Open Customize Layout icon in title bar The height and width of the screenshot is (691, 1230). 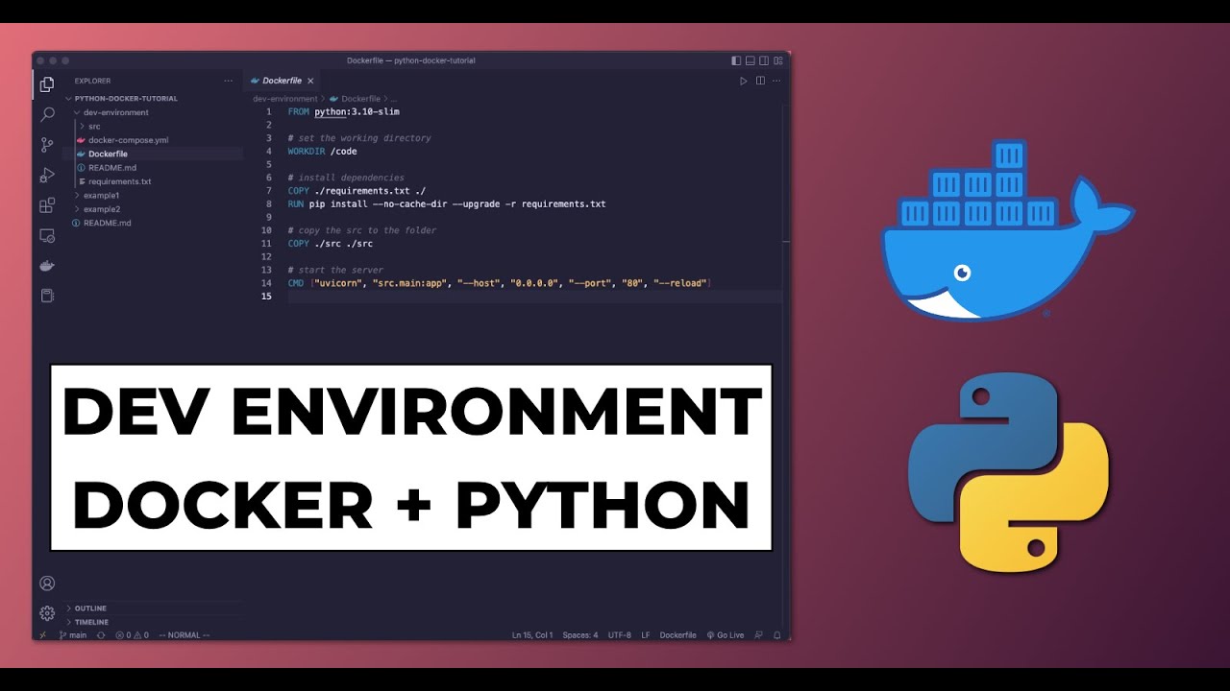776,60
